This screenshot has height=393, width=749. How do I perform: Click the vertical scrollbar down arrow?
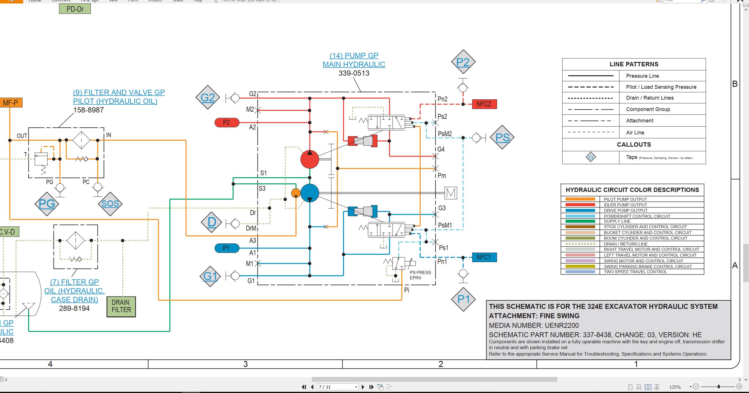click(x=746, y=380)
